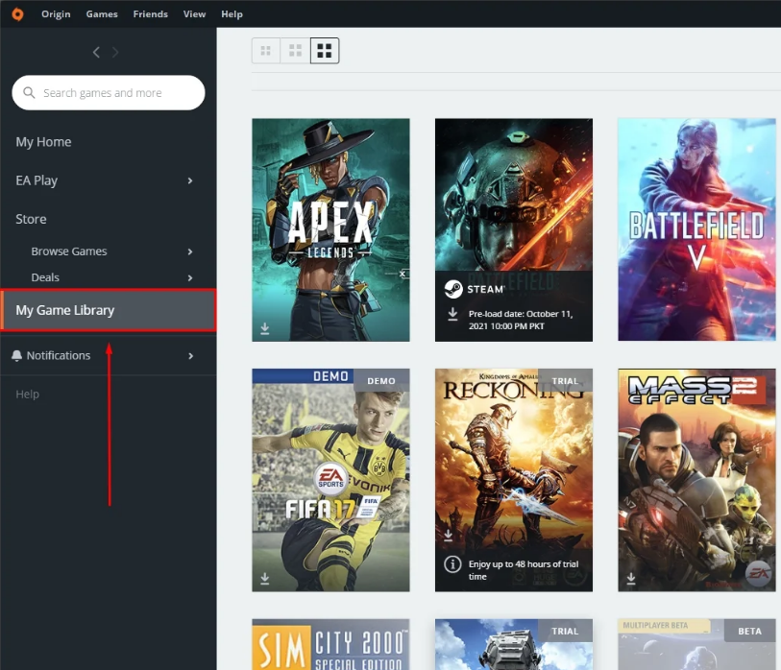Image resolution: width=781 pixels, height=670 pixels.
Task: Expand the Browse Games chevron
Action: [x=190, y=251]
